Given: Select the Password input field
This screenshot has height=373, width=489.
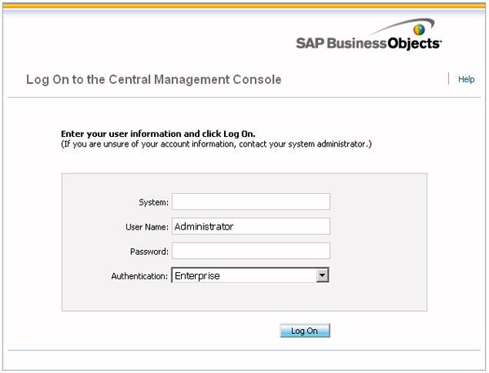Looking at the screenshot, I should [x=250, y=251].
